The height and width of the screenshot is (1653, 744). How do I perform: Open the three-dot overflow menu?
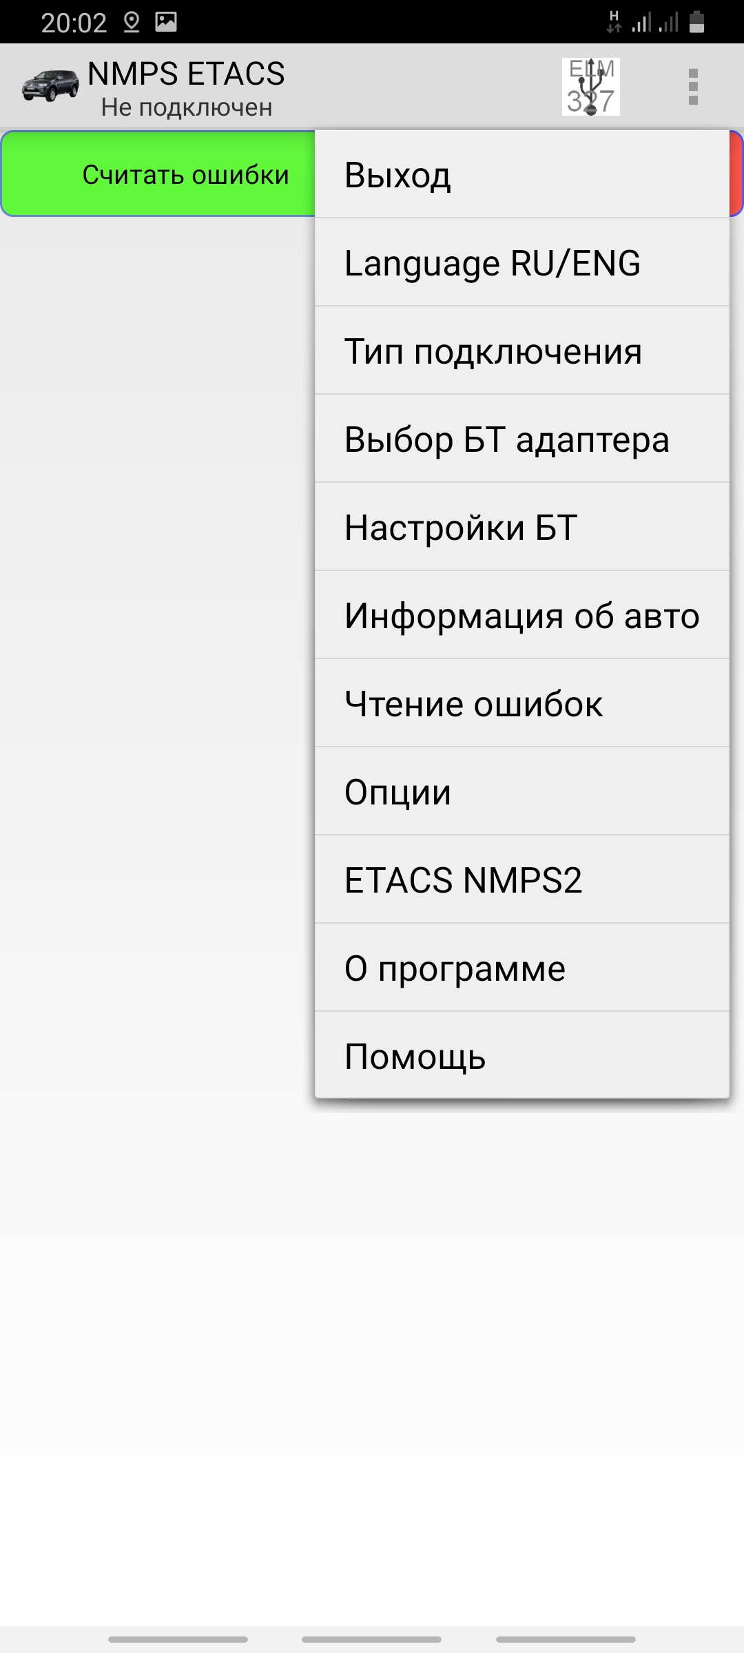pos(693,87)
